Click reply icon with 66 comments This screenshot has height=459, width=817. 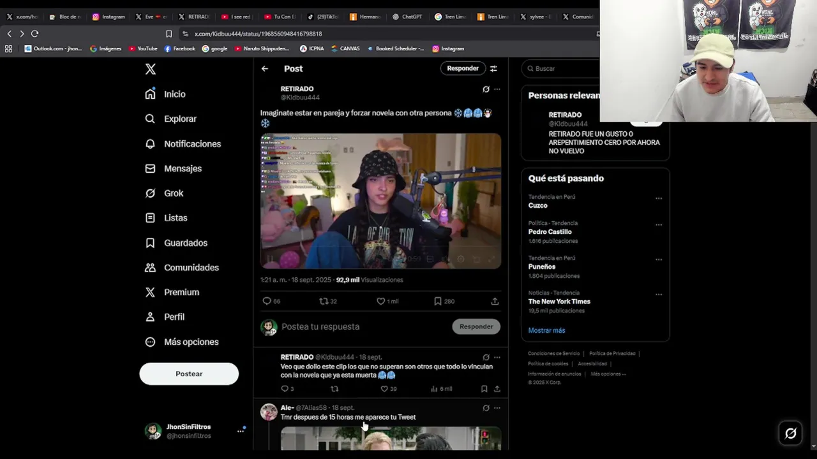267,301
